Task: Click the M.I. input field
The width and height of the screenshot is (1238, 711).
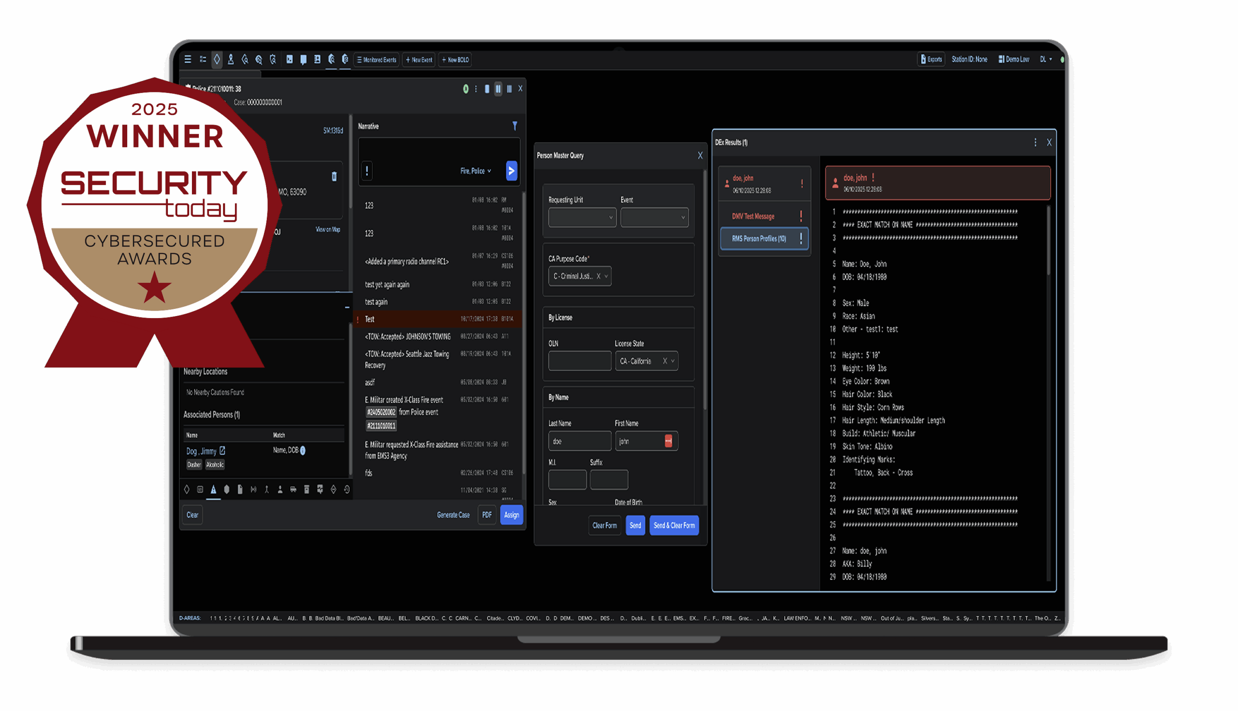Action: click(x=567, y=480)
